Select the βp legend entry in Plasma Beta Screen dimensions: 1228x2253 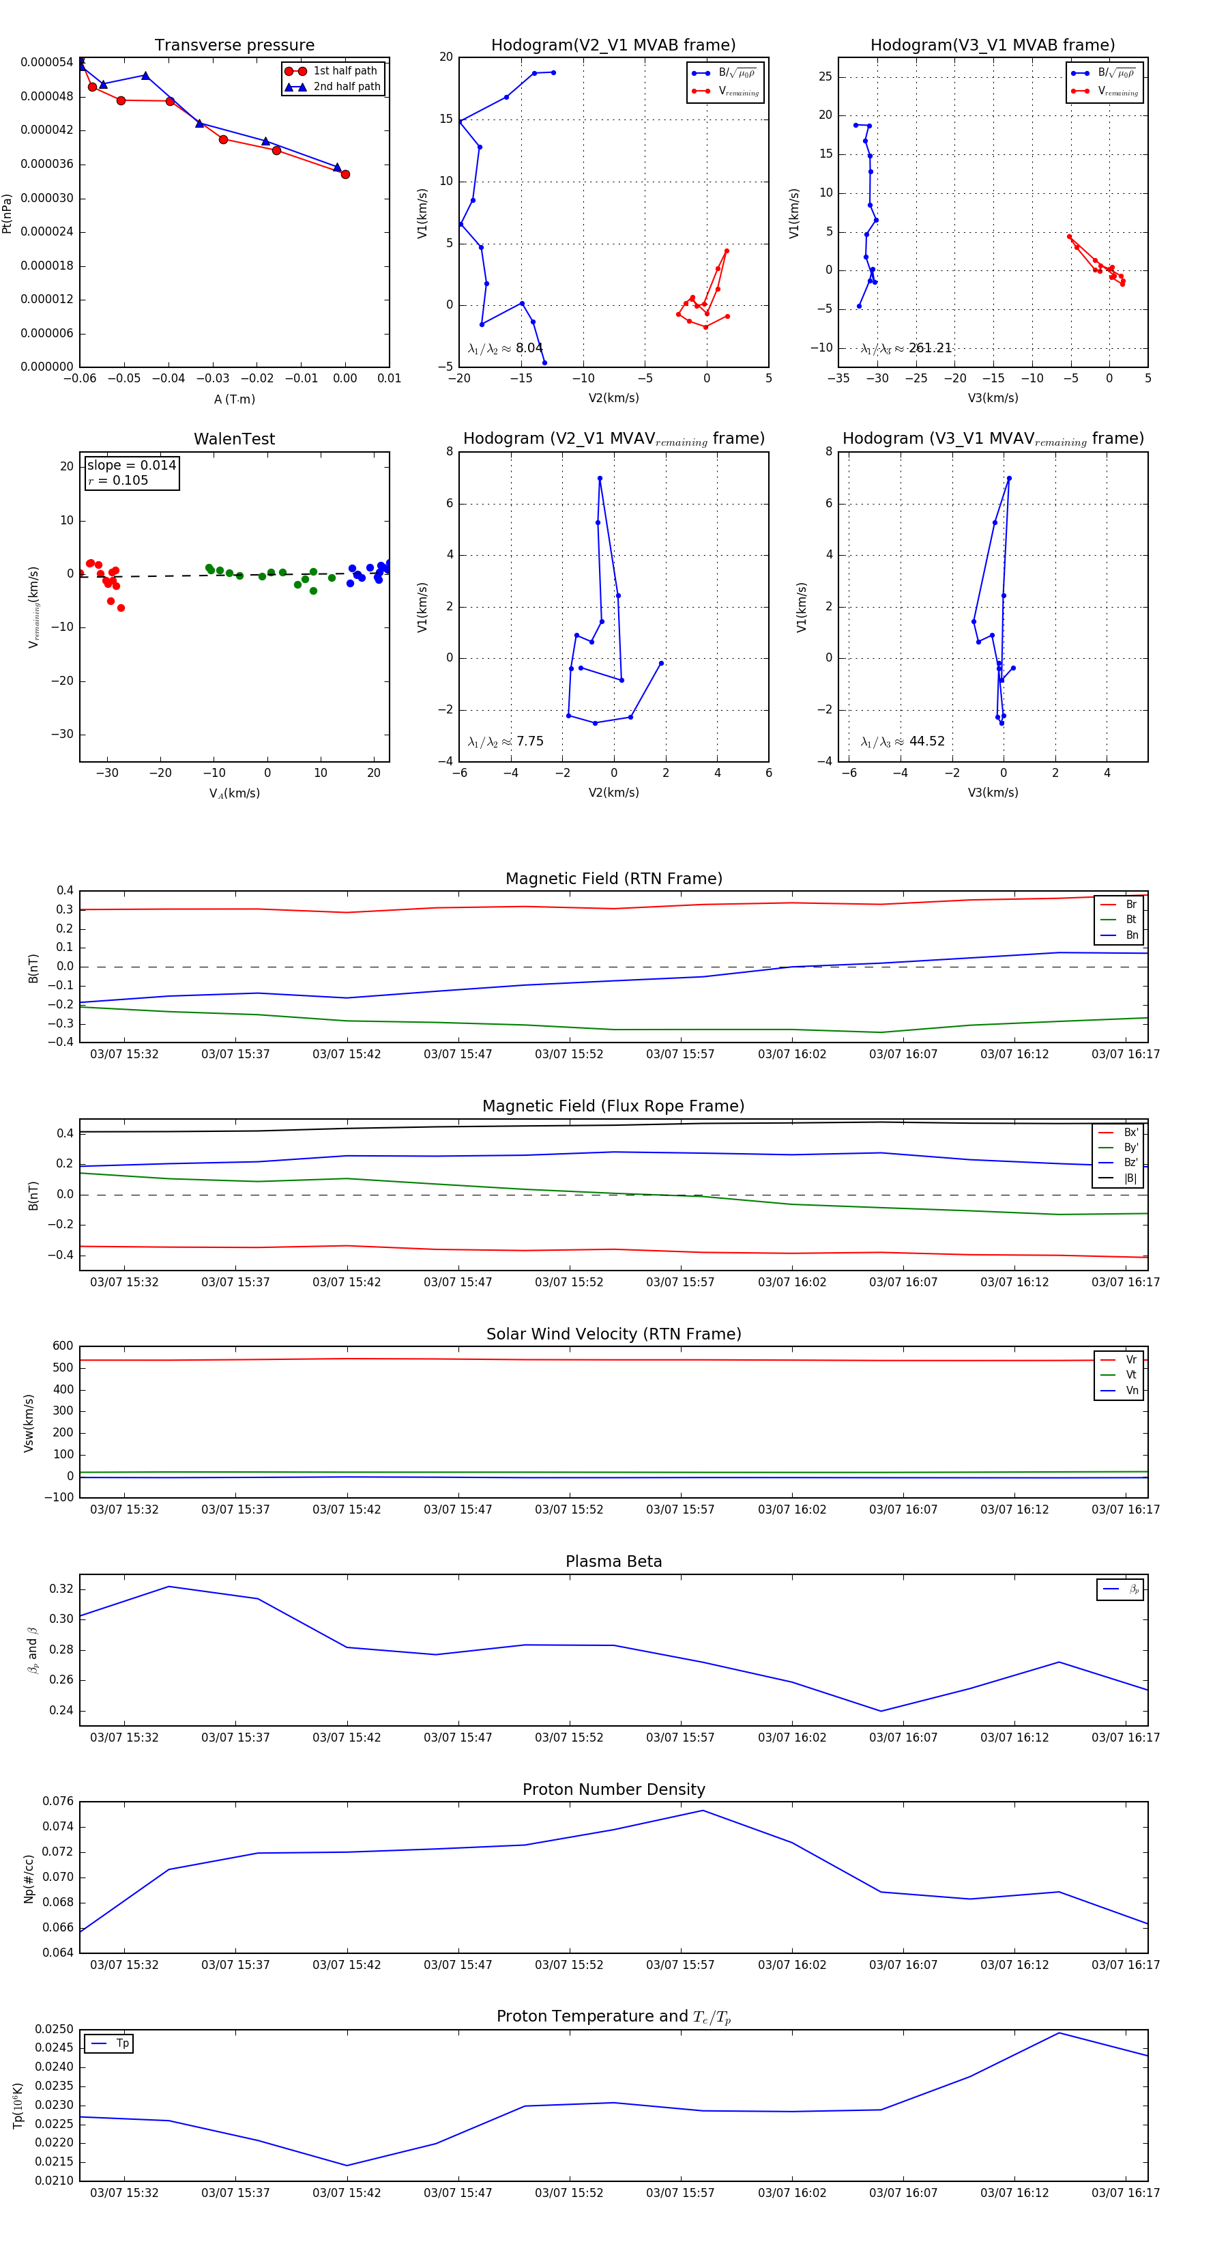(x=1120, y=1589)
